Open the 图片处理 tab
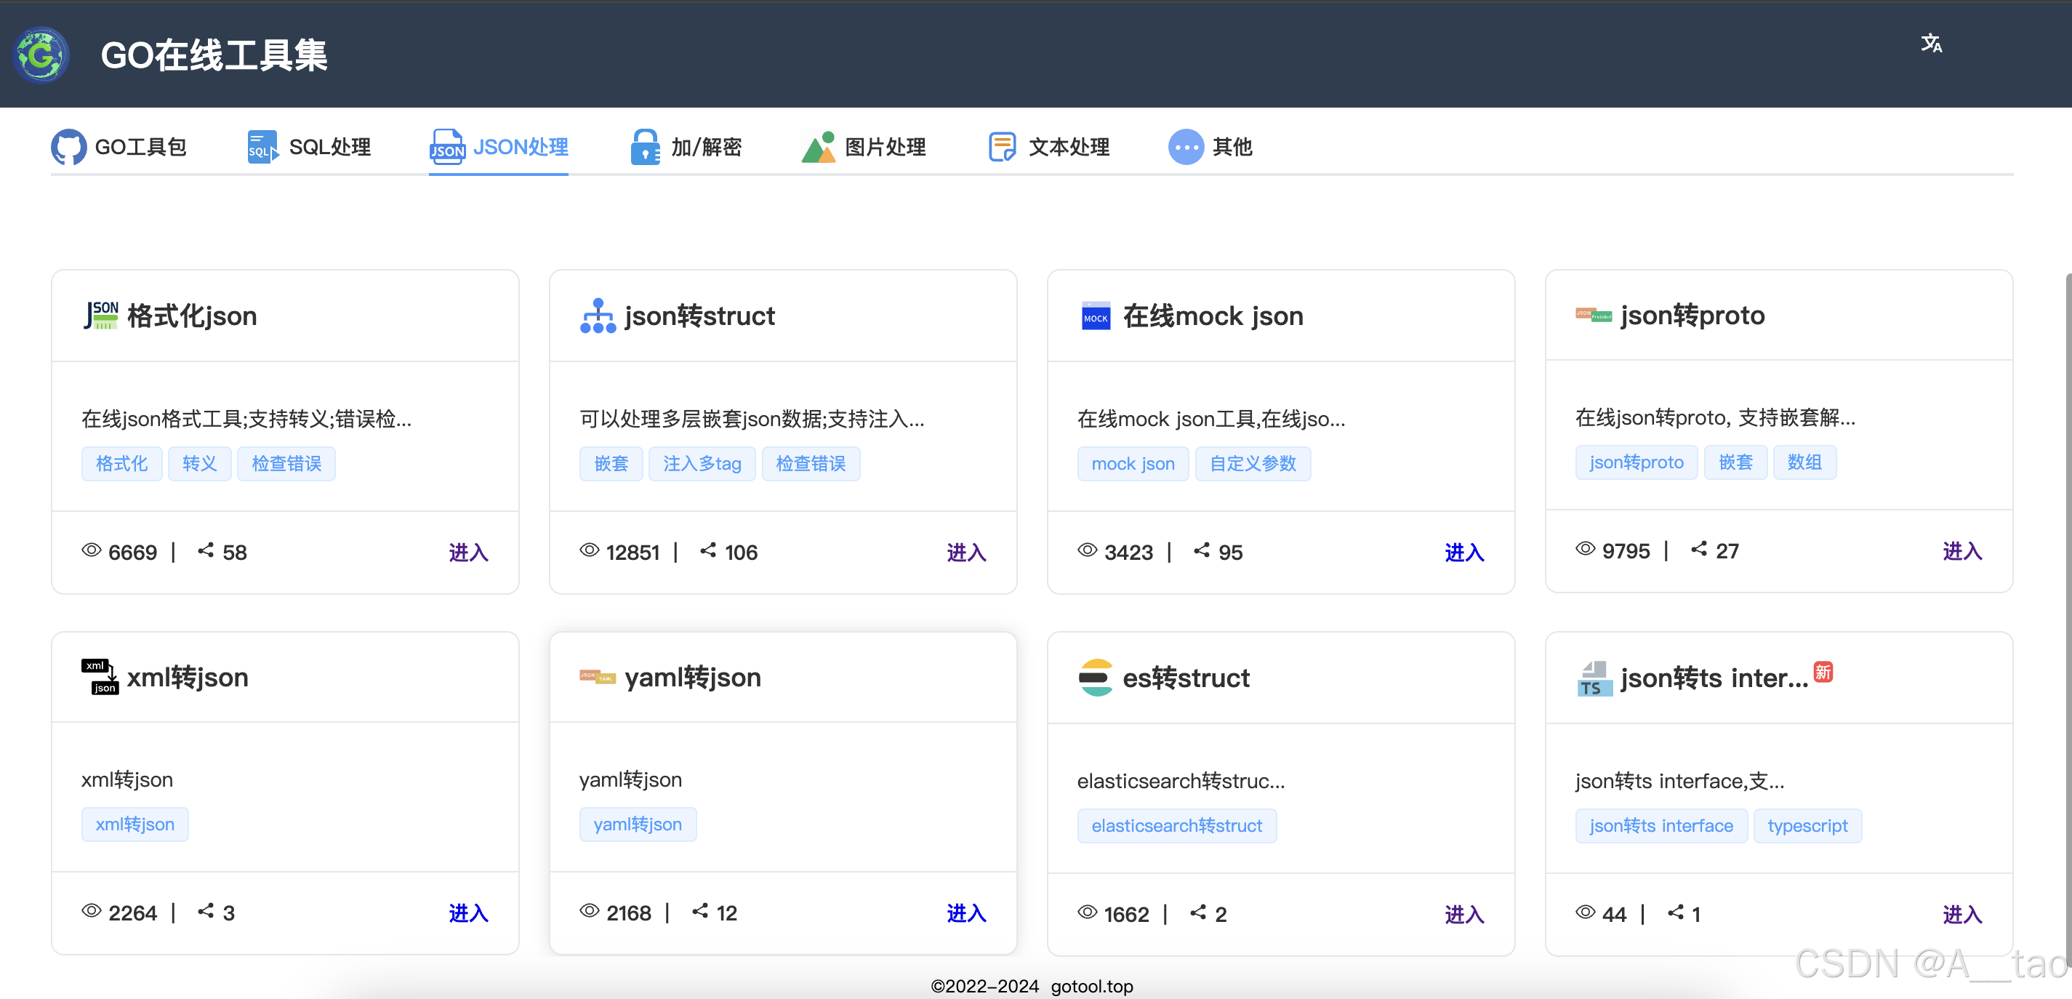The image size is (2072, 999). [x=864, y=147]
